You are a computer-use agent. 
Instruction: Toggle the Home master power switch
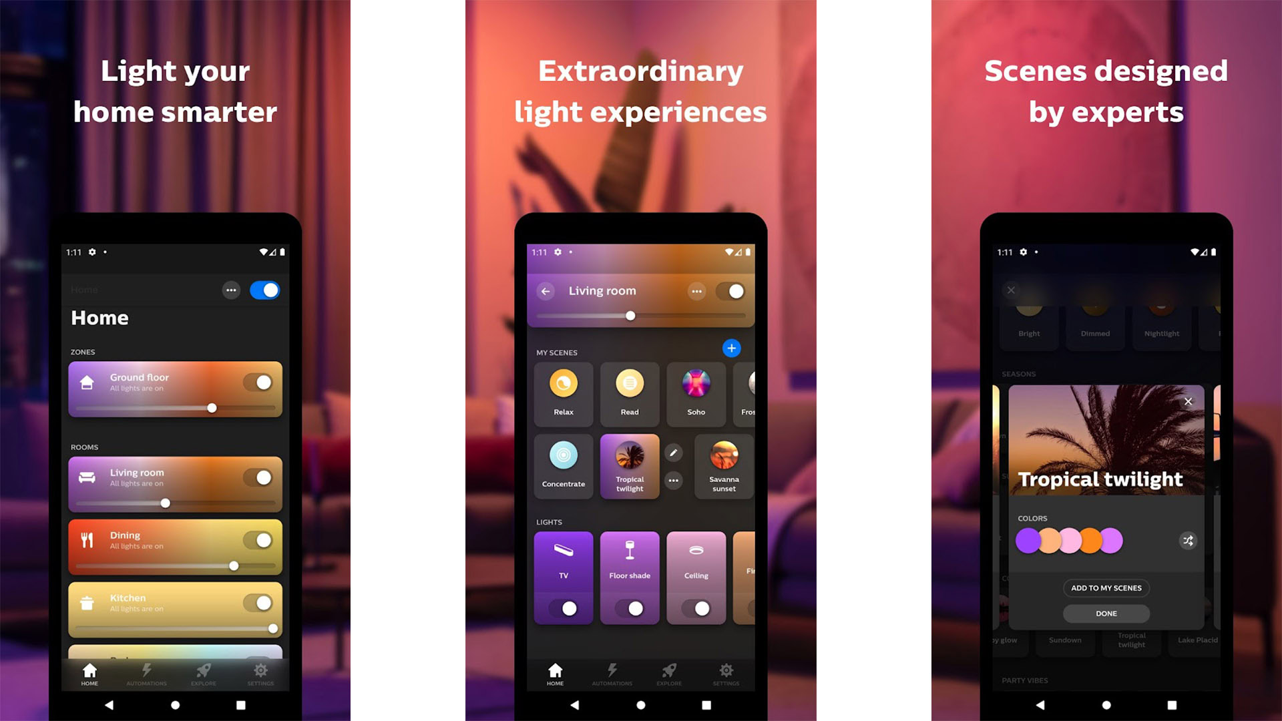tap(264, 290)
